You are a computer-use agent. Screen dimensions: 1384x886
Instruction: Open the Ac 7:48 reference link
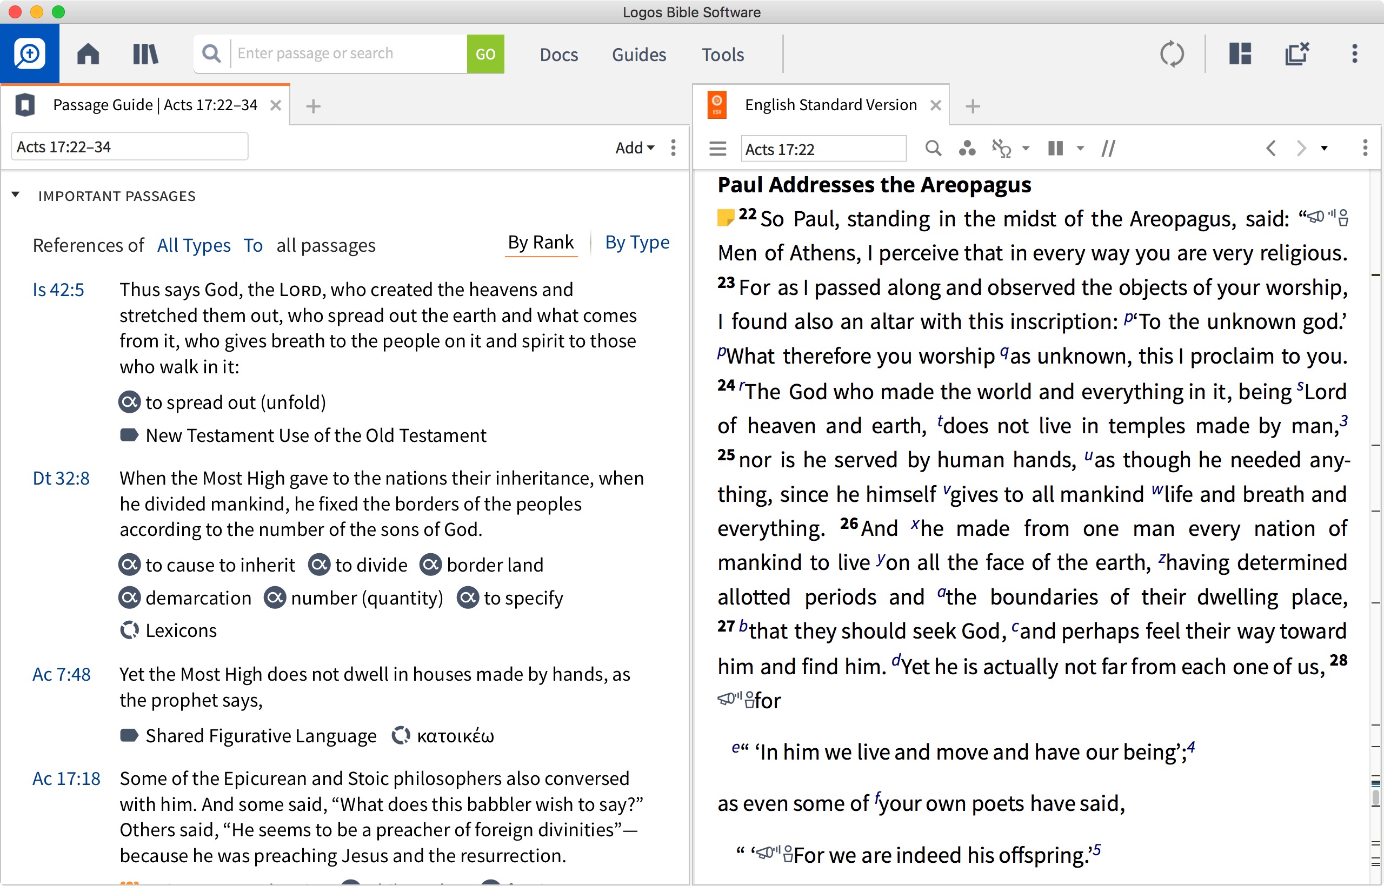pyautogui.click(x=62, y=675)
